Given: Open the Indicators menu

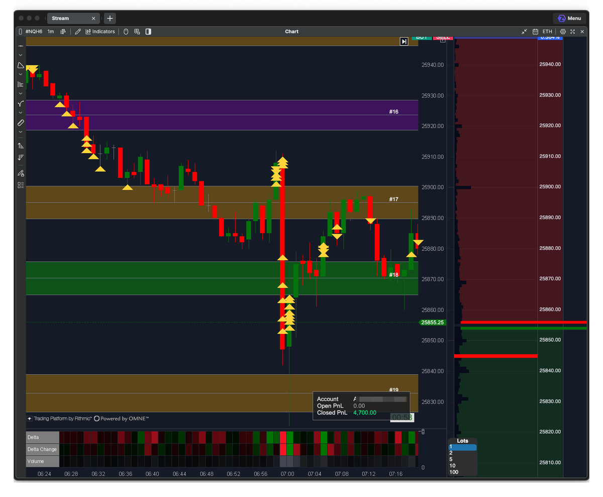Looking at the screenshot, I should coord(100,32).
